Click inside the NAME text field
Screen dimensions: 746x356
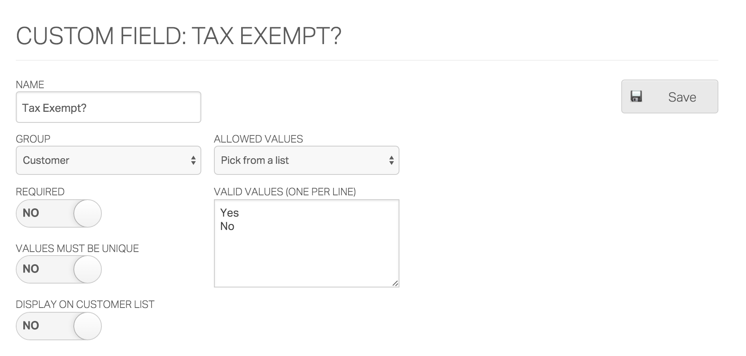[x=108, y=107]
